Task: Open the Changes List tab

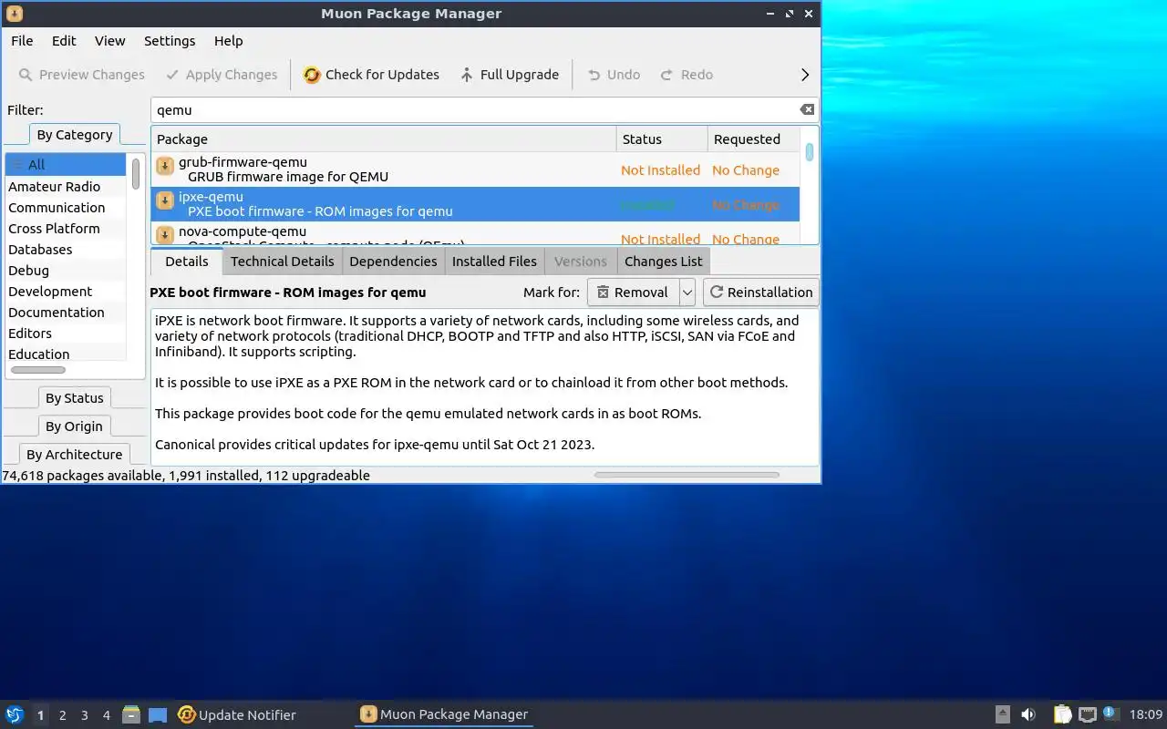Action: point(664,262)
